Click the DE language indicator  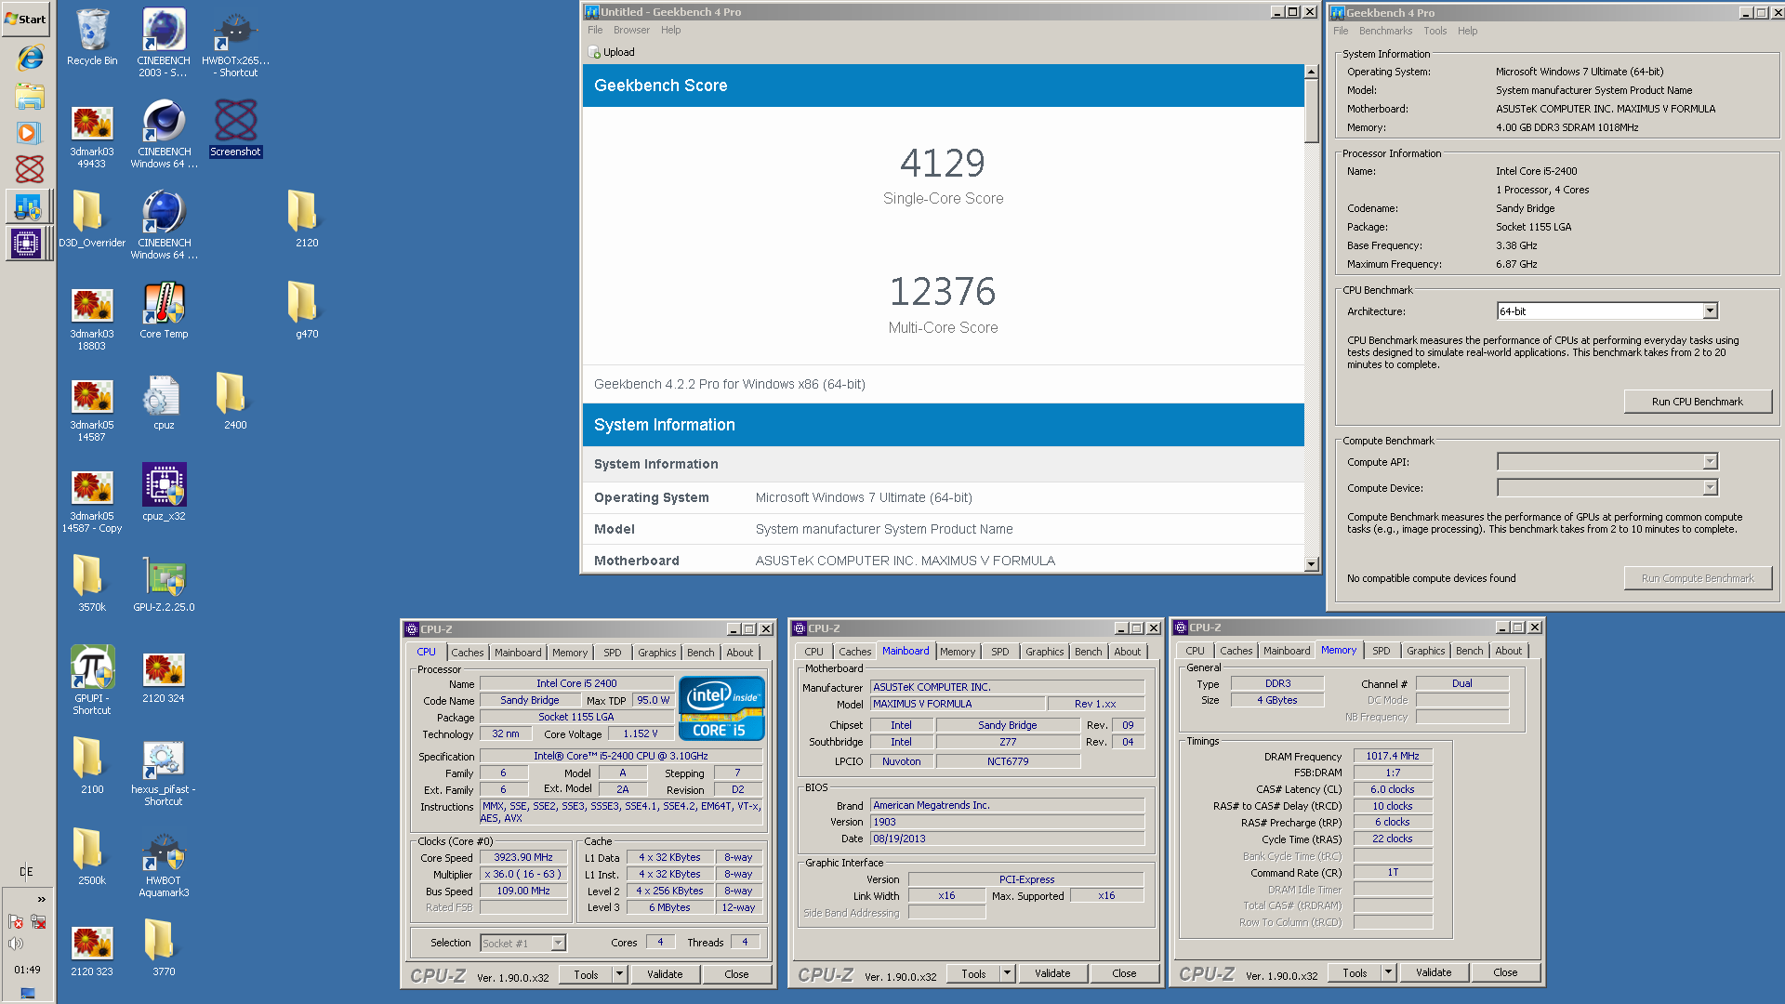(26, 871)
